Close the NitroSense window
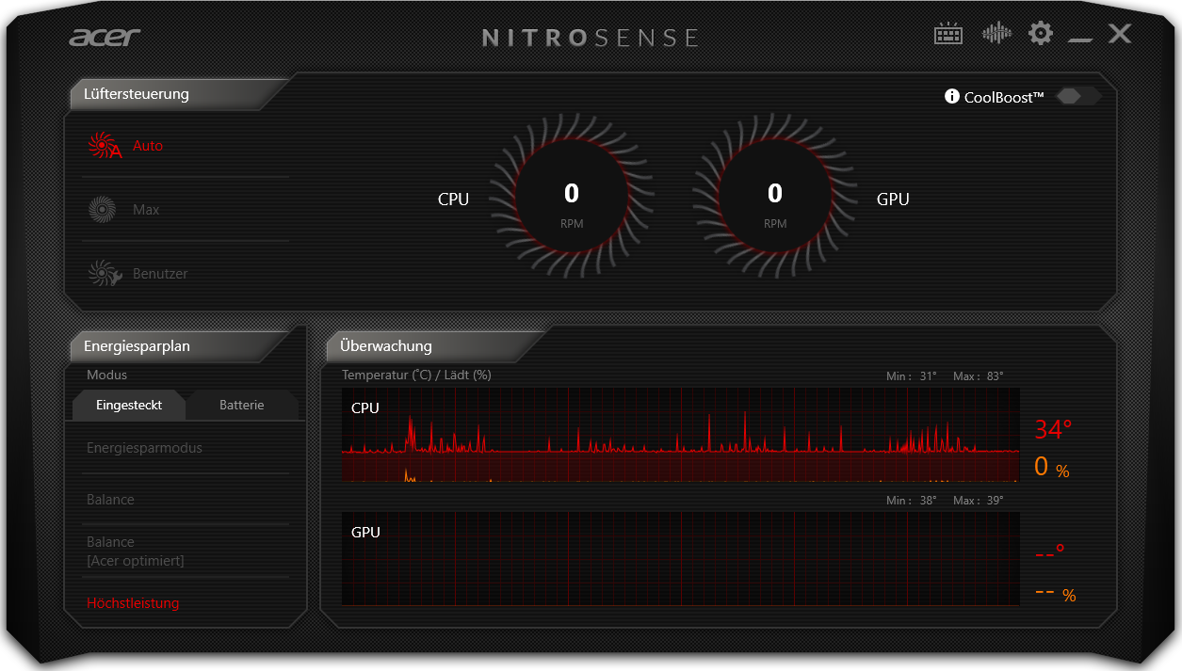1182x671 pixels. (1120, 34)
